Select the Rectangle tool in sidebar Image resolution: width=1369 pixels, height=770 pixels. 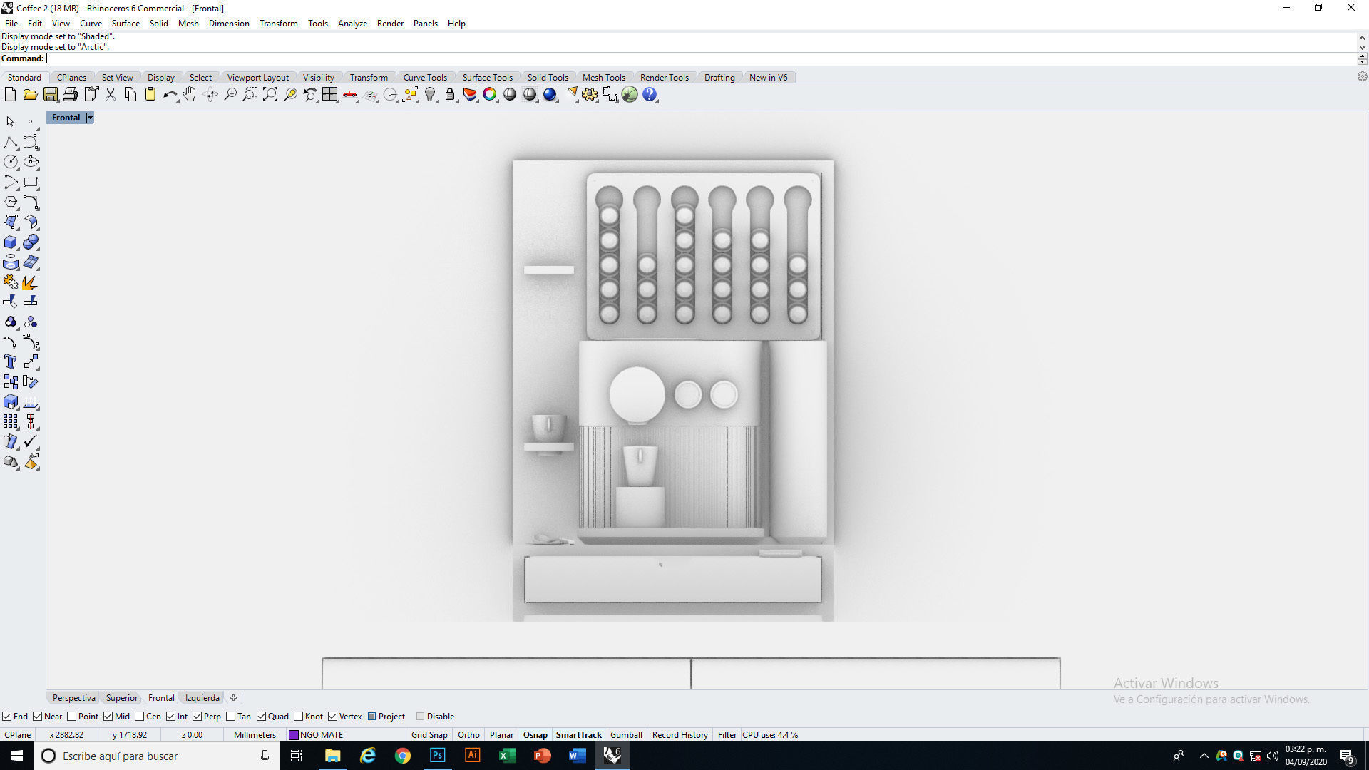coord(31,183)
